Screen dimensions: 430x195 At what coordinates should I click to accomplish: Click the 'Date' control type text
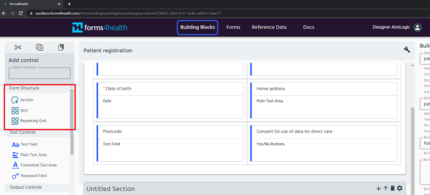[x=107, y=101]
